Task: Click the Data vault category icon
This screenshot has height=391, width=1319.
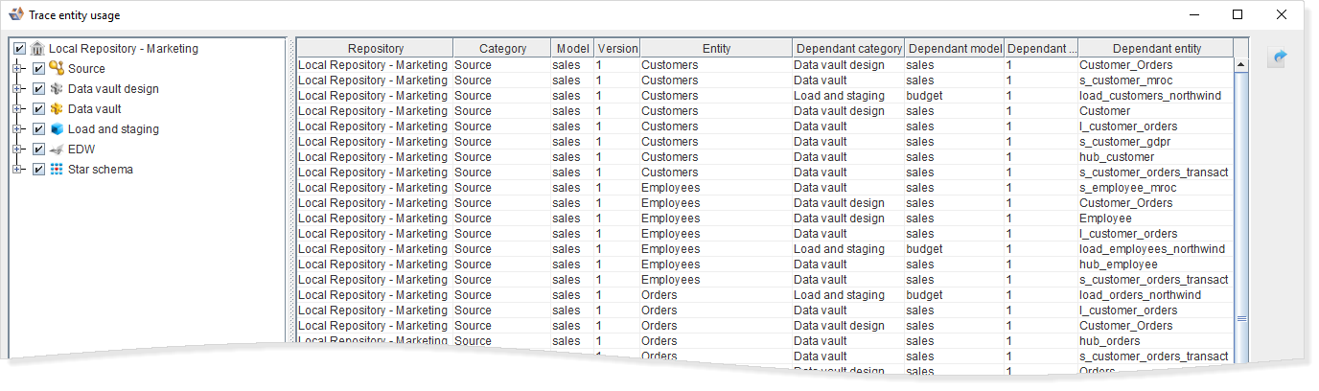Action: click(x=57, y=109)
